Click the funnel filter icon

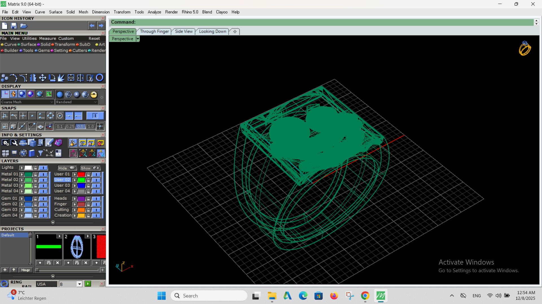point(40,153)
